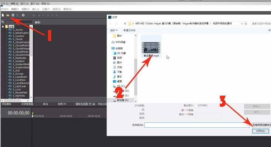This screenshot has height=147, width=271.
Task: Open project properties gear icon
Action: [x=23, y=15]
